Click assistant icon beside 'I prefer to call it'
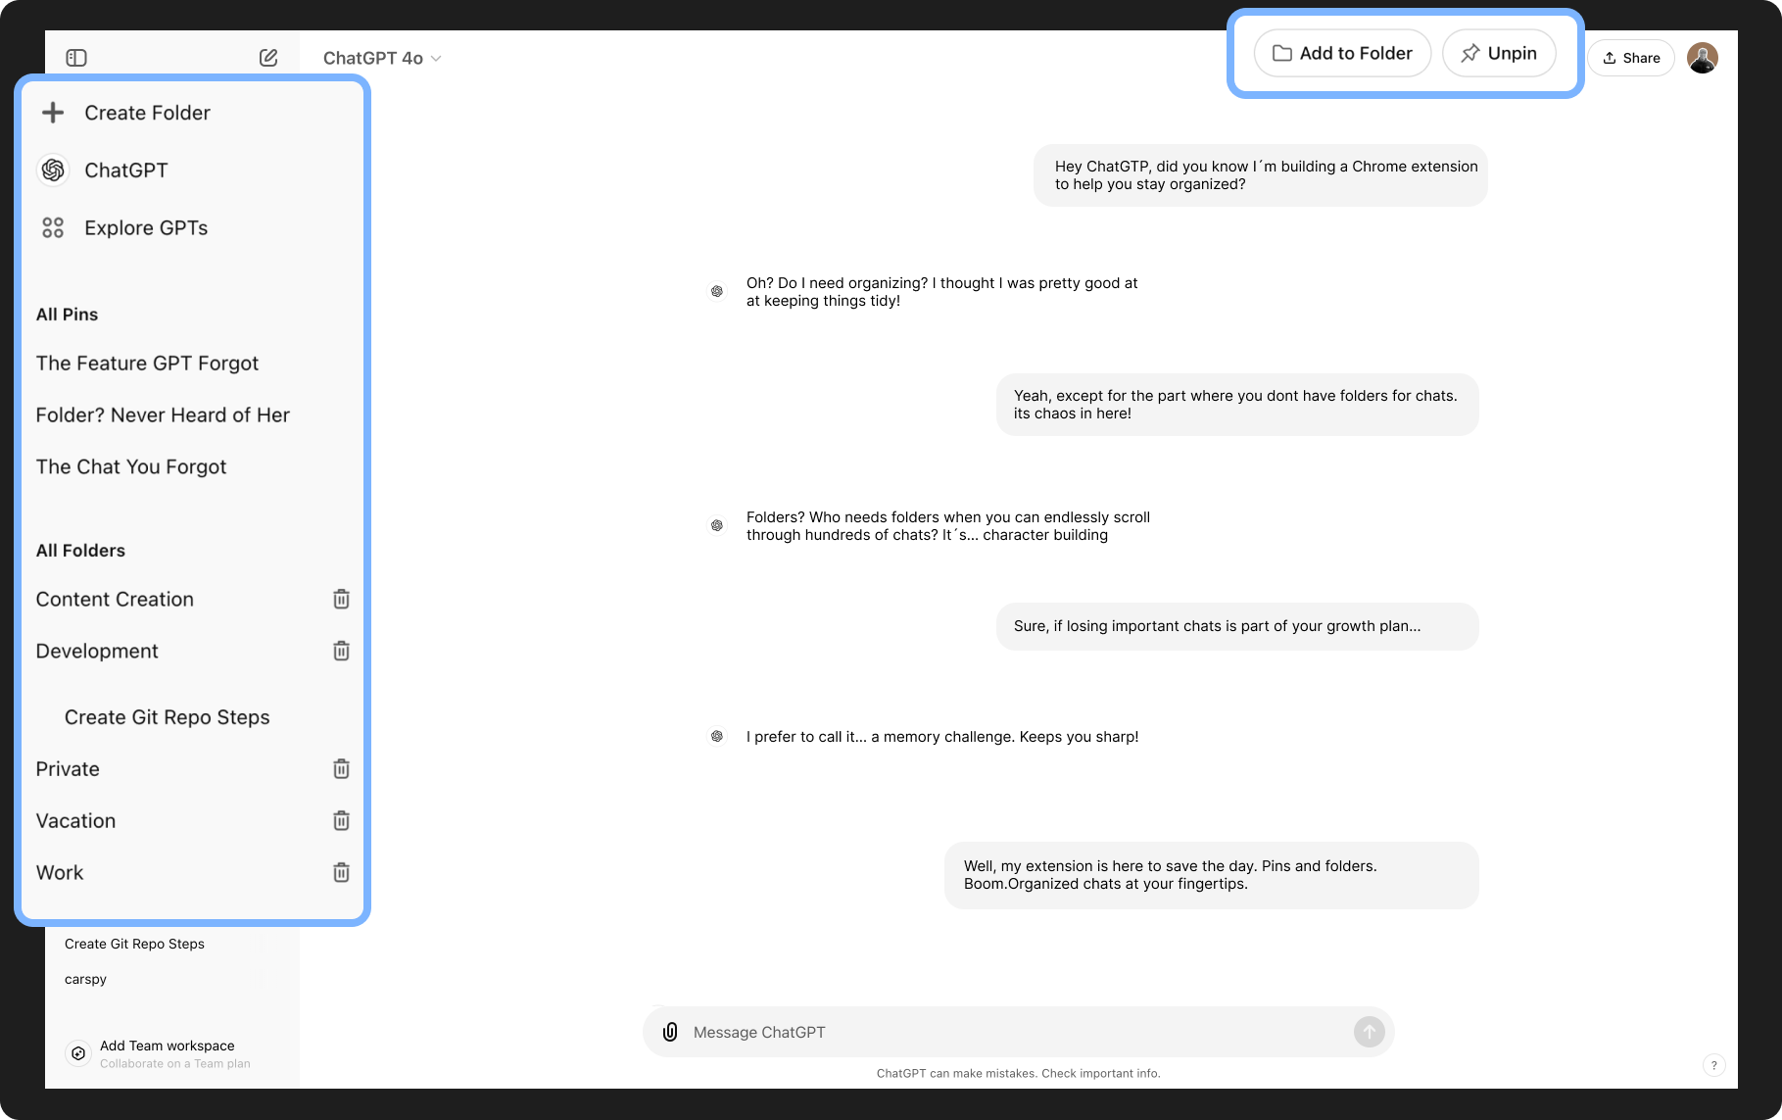Screen dimensions: 1782x1120 pos(717,736)
